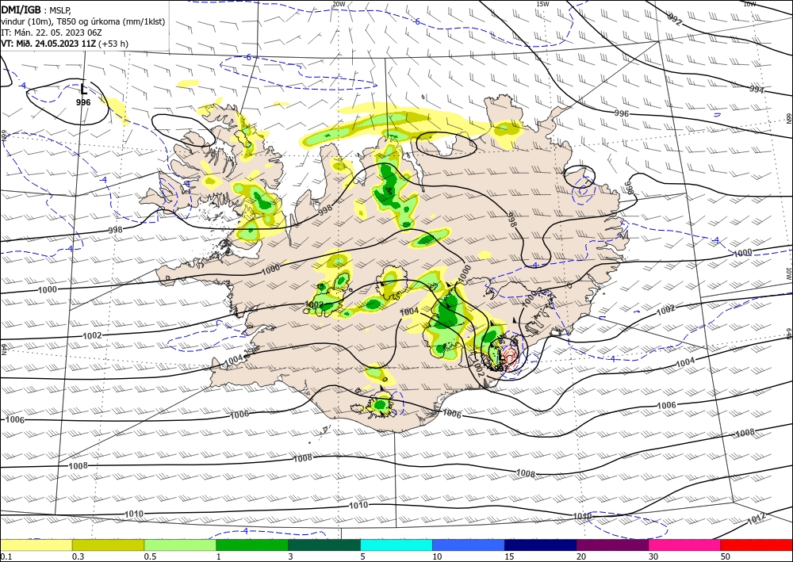Image resolution: width=793 pixels, height=562 pixels.
Task: Click the '20W' longitude label
Action: (339, 4)
